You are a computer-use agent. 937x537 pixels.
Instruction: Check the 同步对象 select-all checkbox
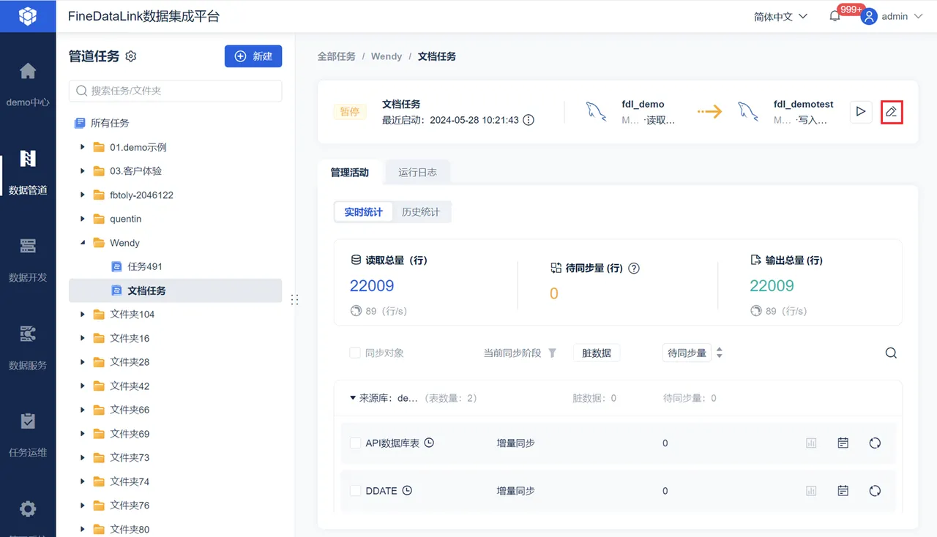[355, 353]
